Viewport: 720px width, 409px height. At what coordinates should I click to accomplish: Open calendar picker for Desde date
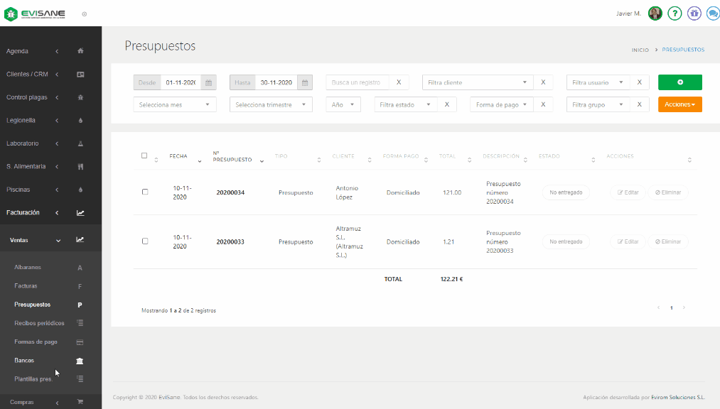tap(209, 82)
